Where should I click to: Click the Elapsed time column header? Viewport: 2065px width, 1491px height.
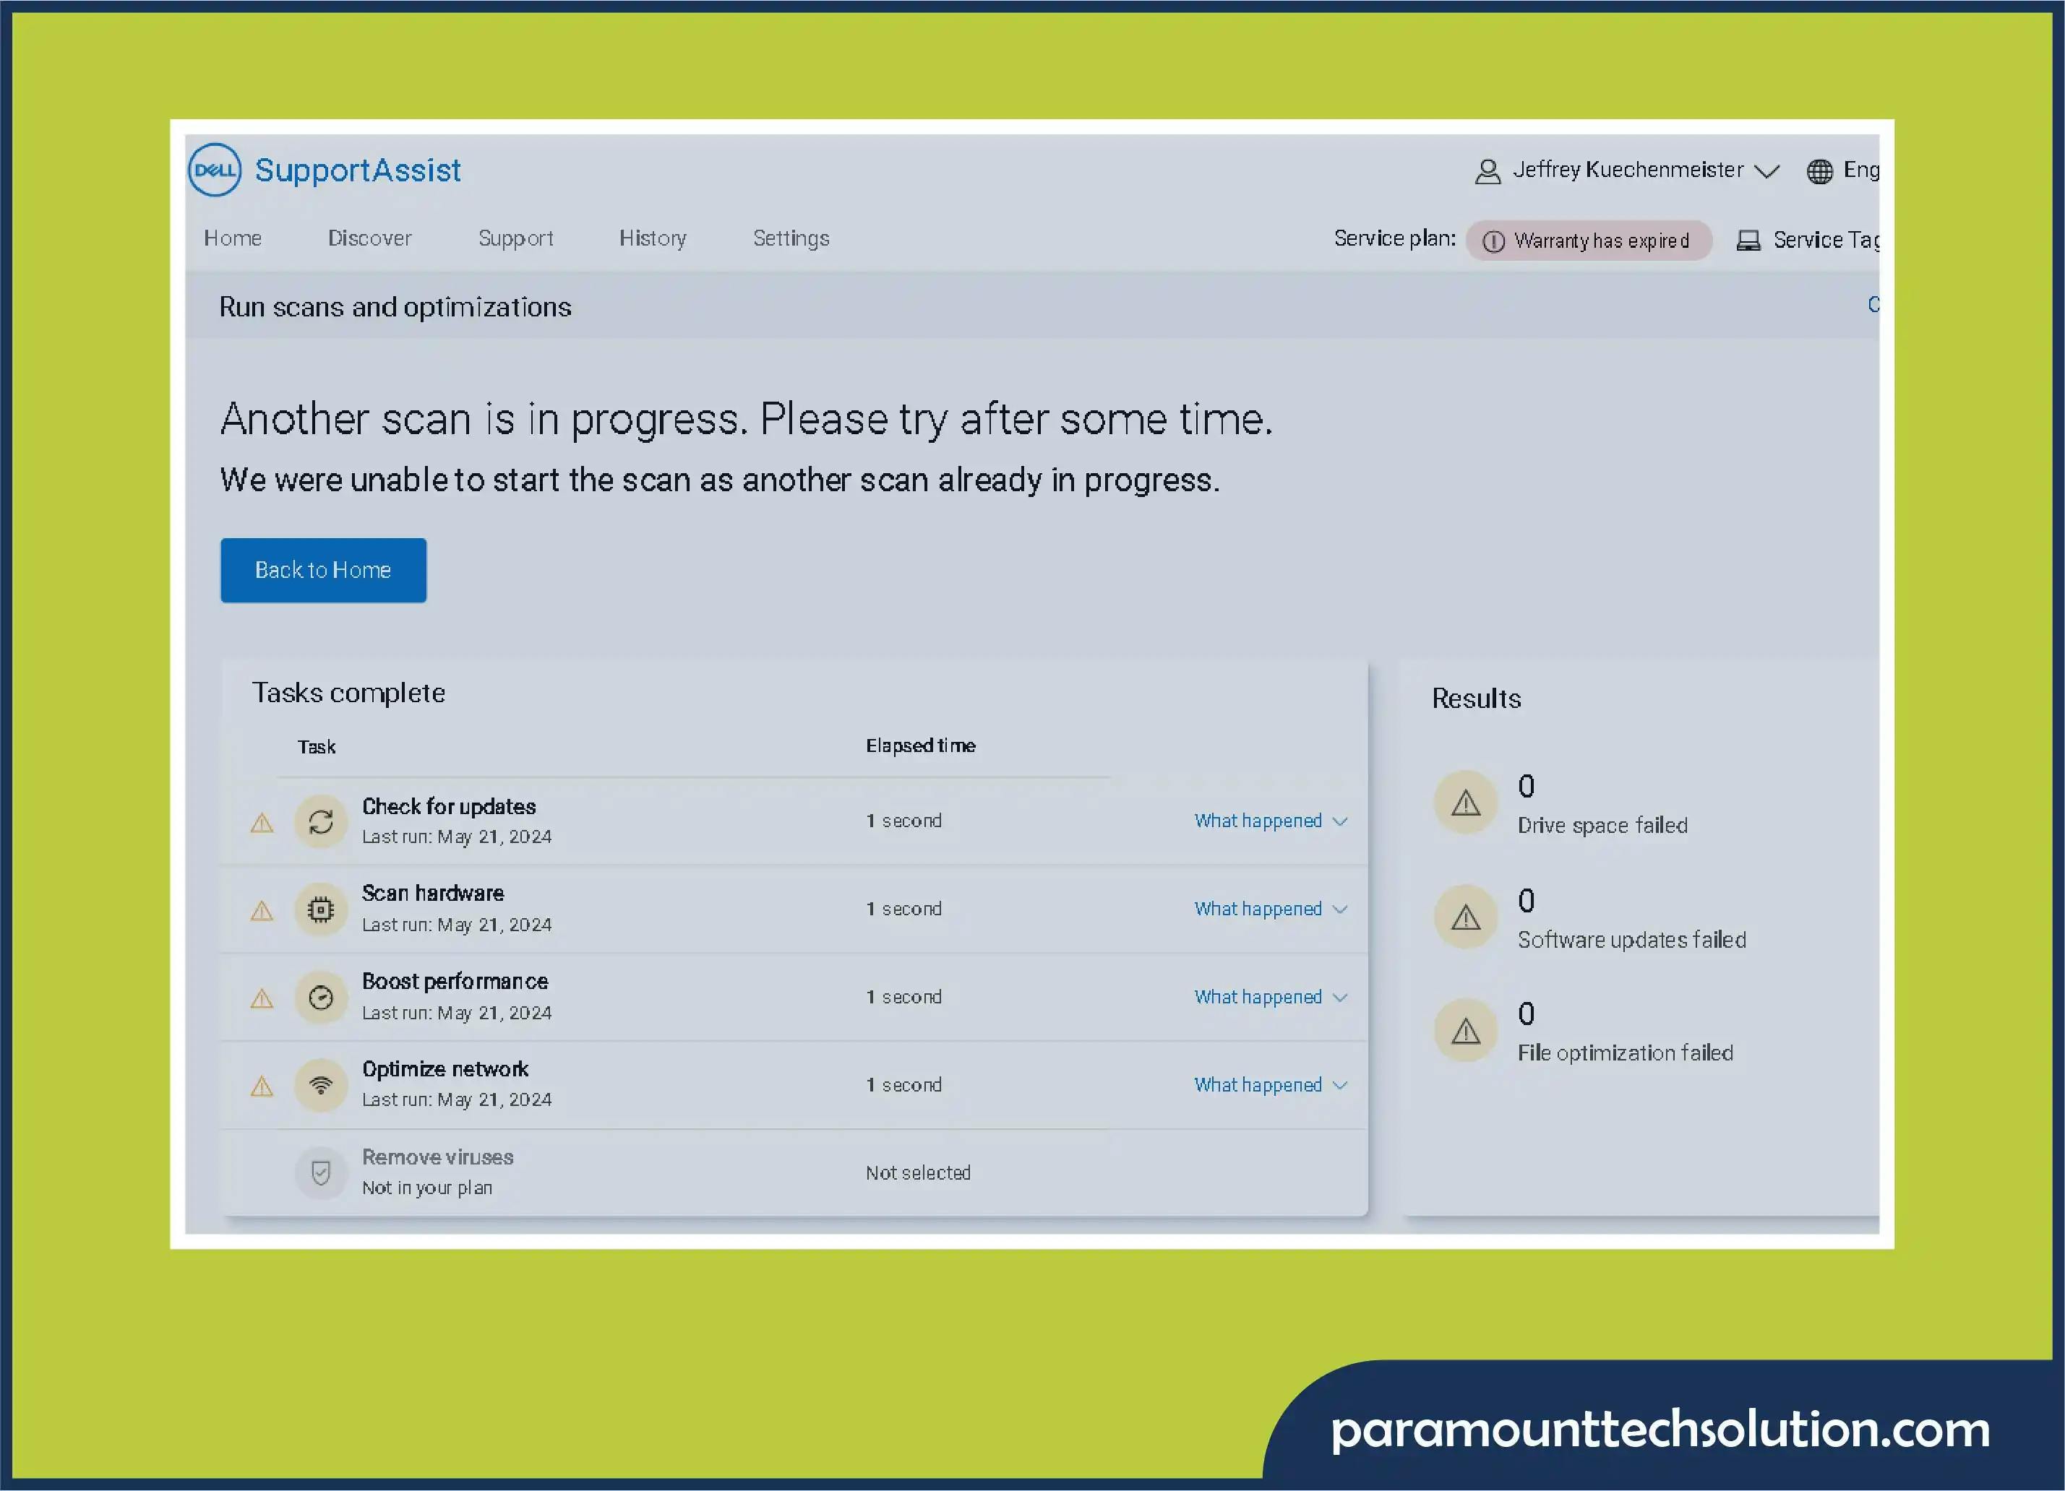tap(921, 746)
